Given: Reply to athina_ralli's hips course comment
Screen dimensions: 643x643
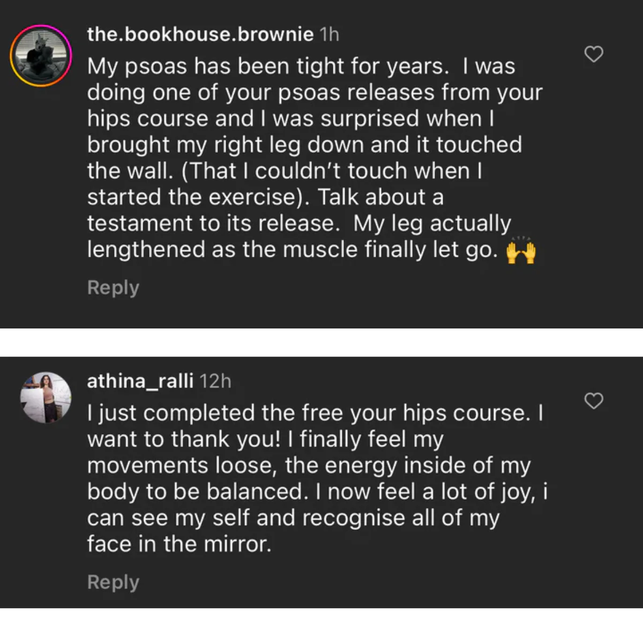Looking at the screenshot, I should [x=113, y=582].
